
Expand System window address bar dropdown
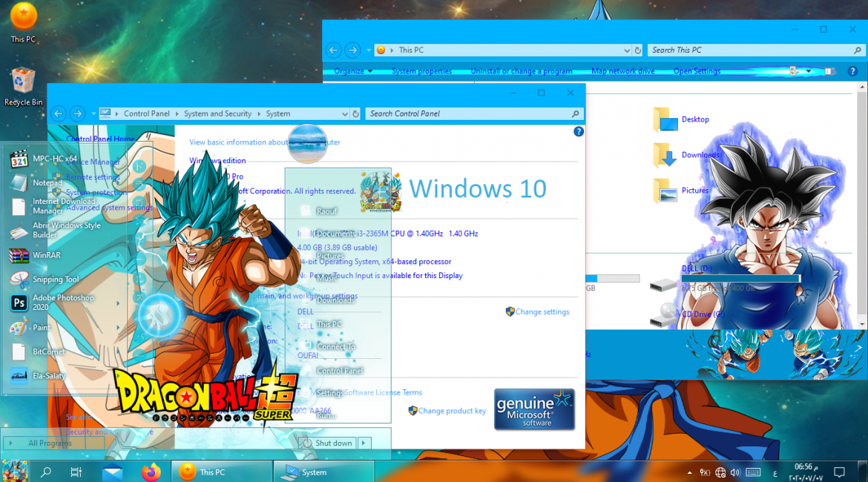click(345, 113)
